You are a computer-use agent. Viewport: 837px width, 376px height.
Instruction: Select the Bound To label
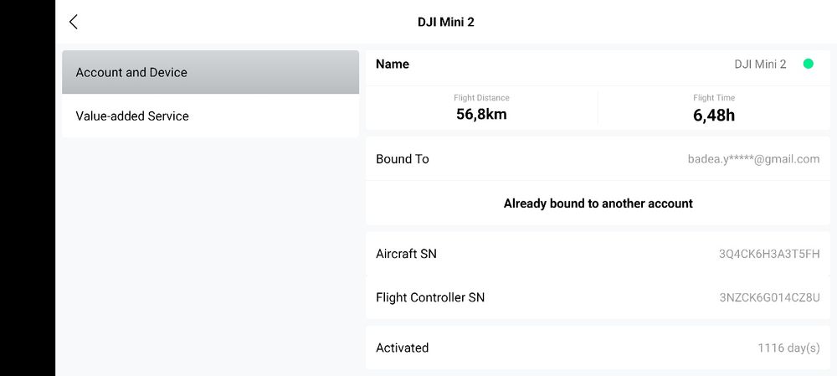[403, 159]
